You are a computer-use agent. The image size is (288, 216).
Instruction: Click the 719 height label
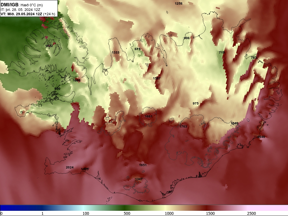(222, 52)
